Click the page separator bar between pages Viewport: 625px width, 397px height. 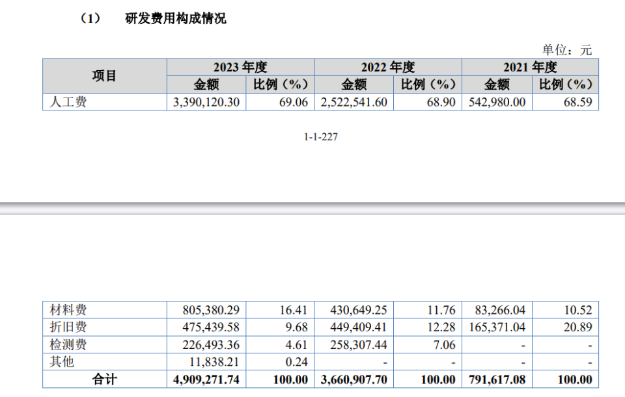coord(312,209)
